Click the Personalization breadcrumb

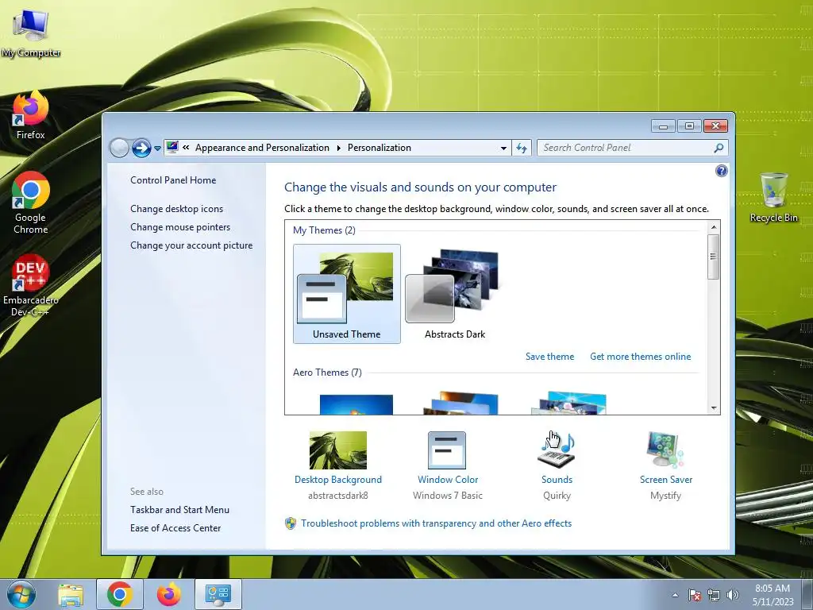tap(379, 148)
